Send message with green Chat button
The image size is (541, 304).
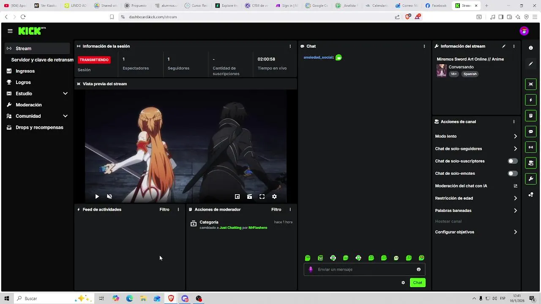tap(418, 282)
